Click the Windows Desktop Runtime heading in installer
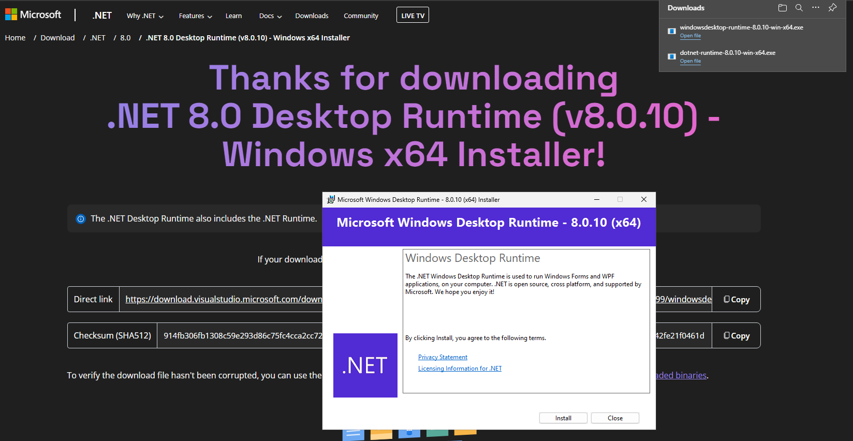 point(473,258)
